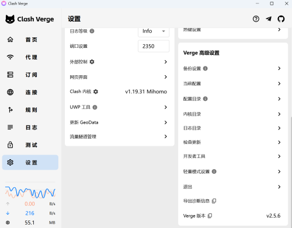Open the Telegram channel icon
This screenshot has width=292, height=228.
click(269, 19)
